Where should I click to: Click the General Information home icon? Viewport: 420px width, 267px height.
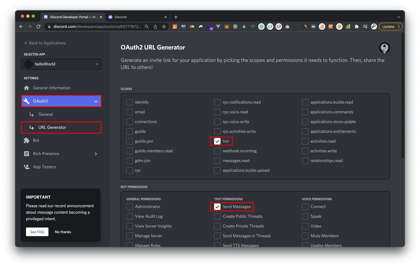pos(27,88)
